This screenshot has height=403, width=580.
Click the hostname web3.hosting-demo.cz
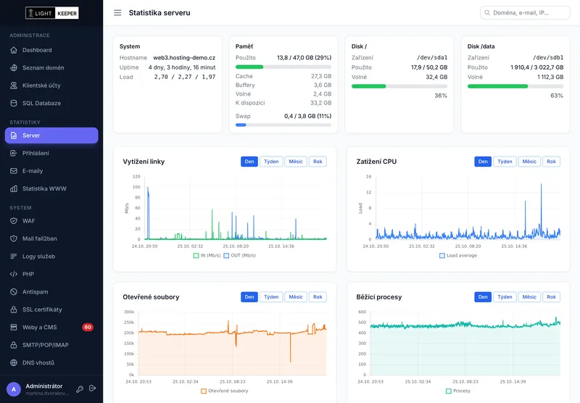(184, 58)
